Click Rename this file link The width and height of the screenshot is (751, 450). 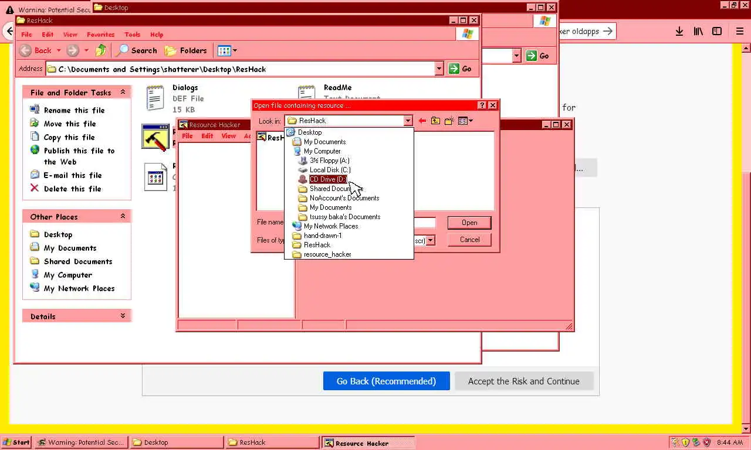(74, 110)
